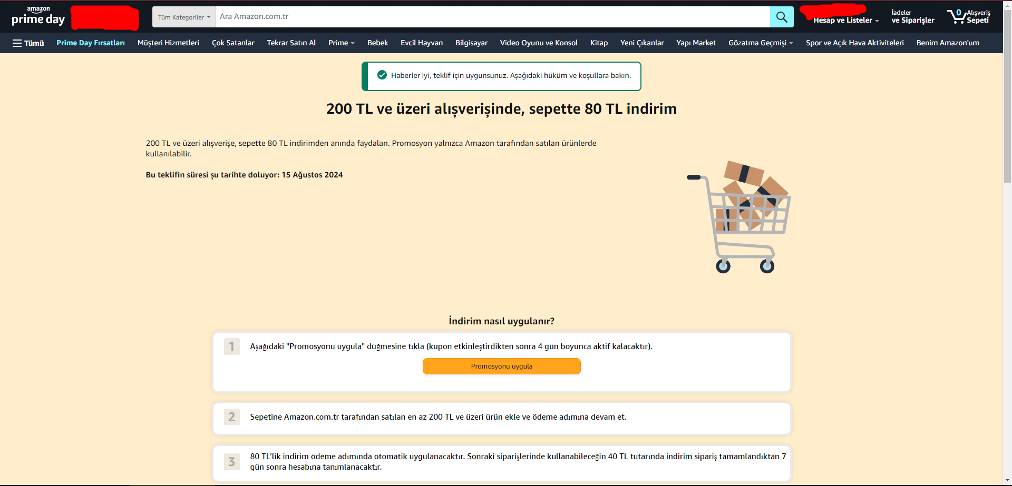Open the Çok Satanlar page
Screen dimensions: 1012x486
[x=233, y=43]
